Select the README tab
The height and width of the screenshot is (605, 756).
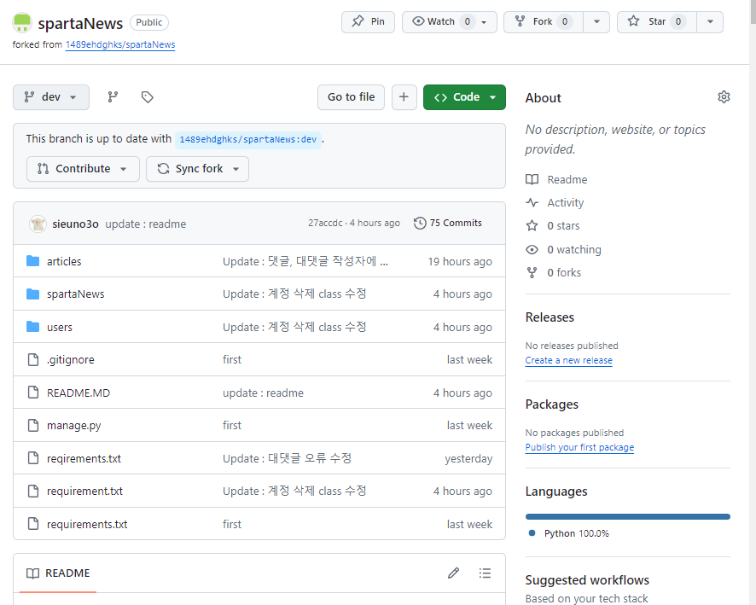[58, 573]
